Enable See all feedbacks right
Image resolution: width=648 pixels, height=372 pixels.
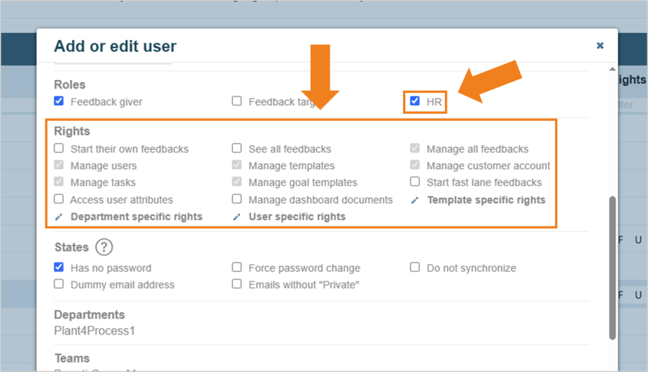pyautogui.click(x=237, y=148)
